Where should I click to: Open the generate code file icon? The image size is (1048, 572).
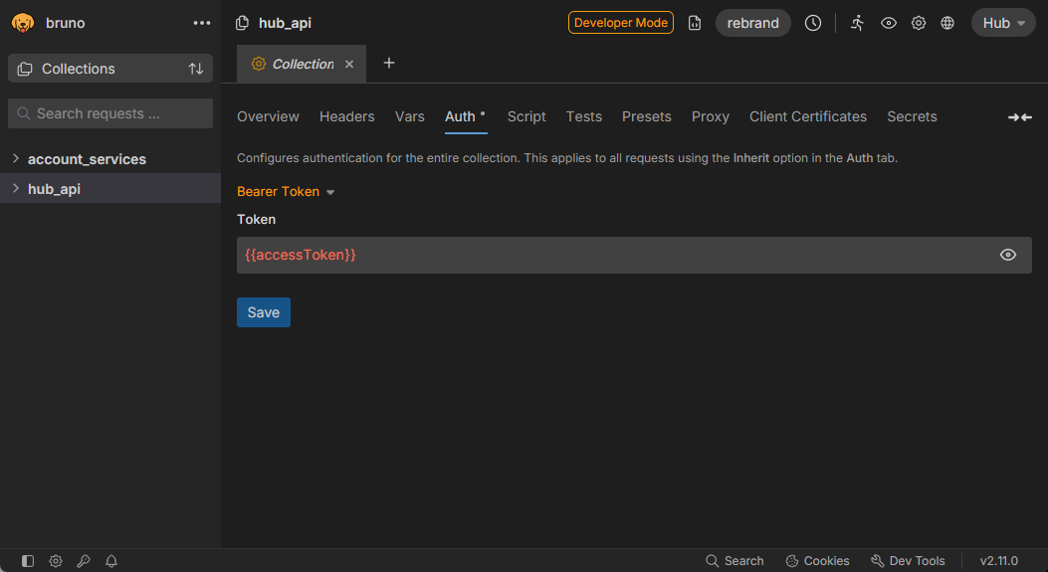click(695, 23)
